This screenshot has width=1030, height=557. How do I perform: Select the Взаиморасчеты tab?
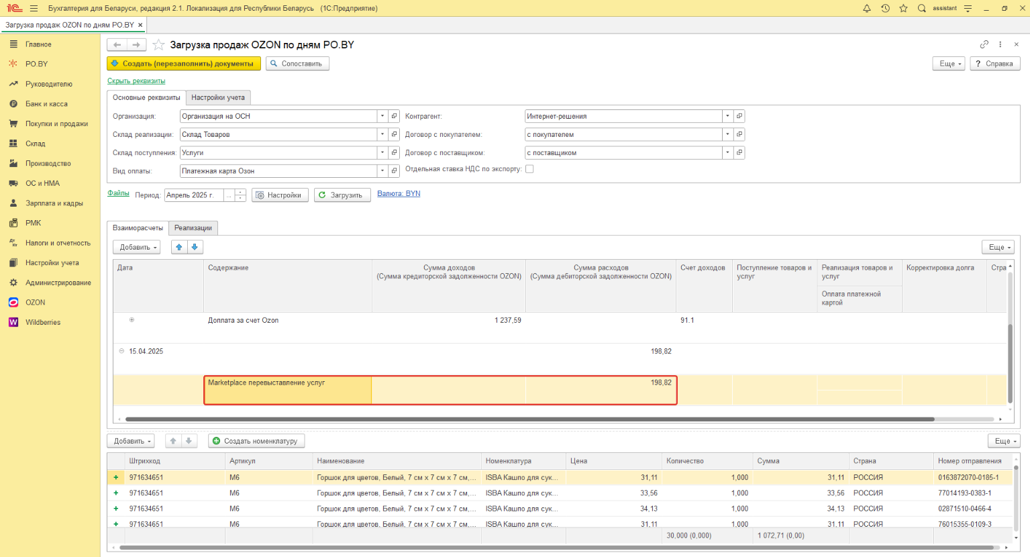(x=138, y=227)
